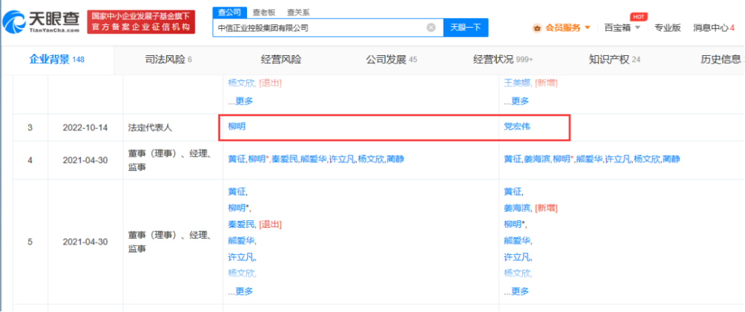Click the HOT badge above 百宝箱
This screenshot has height=312, width=745.
click(x=639, y=17)
